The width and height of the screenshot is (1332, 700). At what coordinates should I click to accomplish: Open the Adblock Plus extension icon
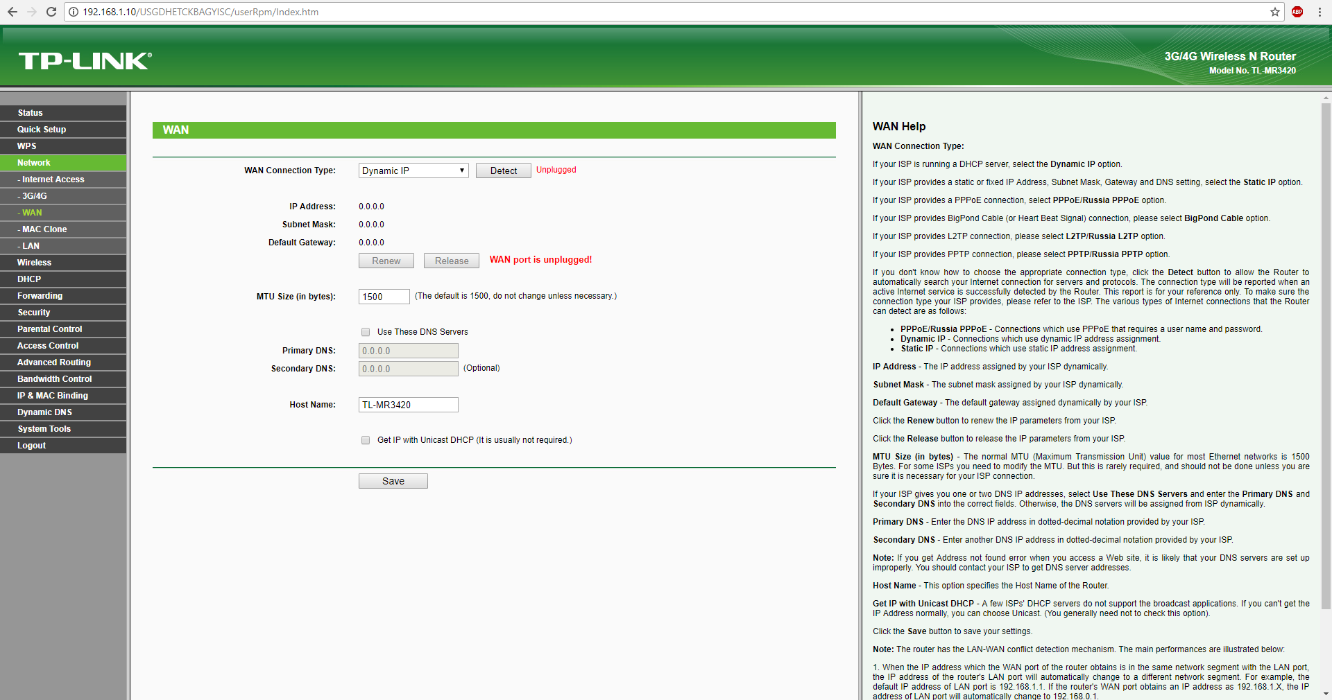click(1297, 12)
